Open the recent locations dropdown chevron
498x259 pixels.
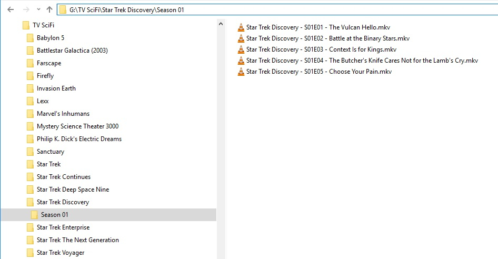(38, 9)
